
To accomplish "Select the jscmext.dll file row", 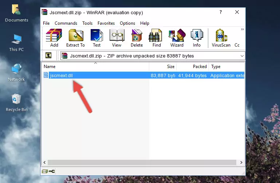I will pyautogui.click(x=143, y=75).
